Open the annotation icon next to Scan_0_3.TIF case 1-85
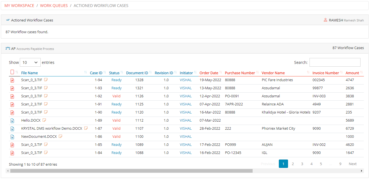 [x=46, y=144]
